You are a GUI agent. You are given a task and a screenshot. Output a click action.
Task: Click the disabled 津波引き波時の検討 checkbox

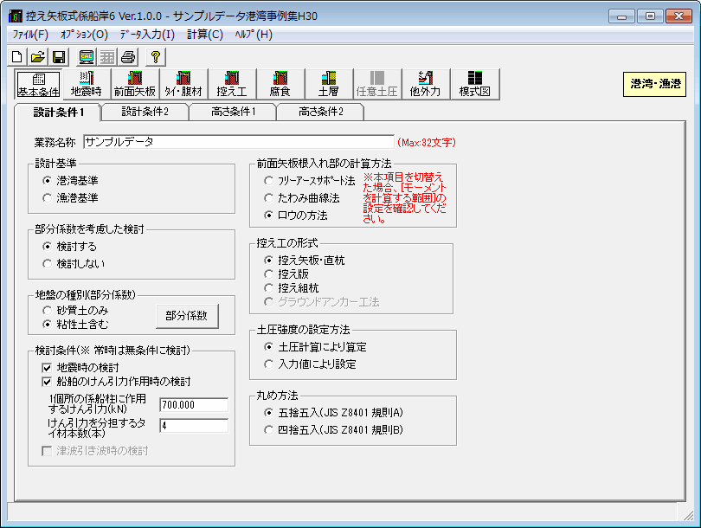(95, 451)
